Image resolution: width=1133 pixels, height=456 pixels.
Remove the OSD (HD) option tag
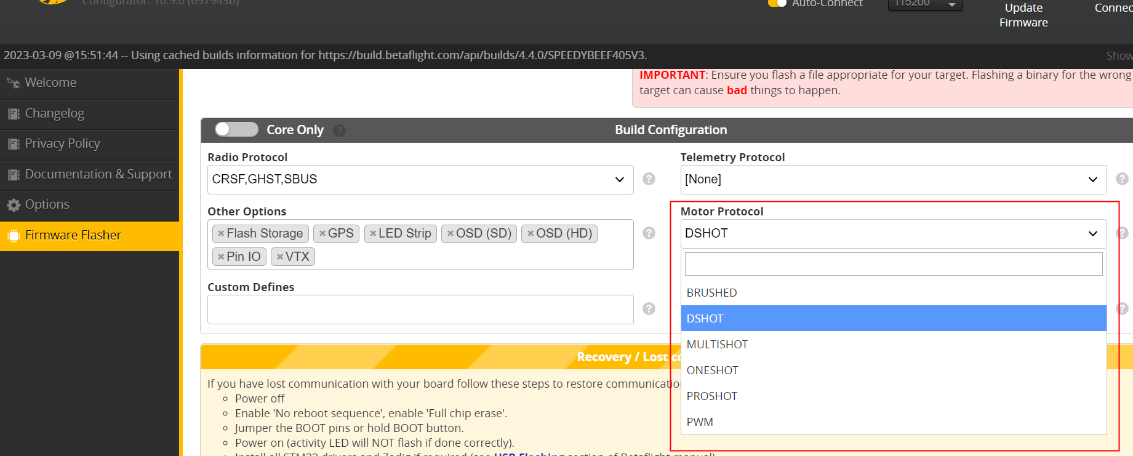530,234
